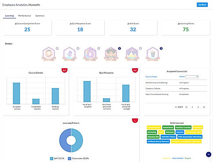Click the Go Back button
The image size is (213, 162).
202,5
